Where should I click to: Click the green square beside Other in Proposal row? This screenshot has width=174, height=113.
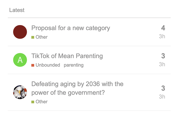click(x=33, y=37)
